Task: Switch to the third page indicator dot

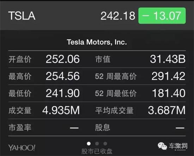Action: pos(105,144)
